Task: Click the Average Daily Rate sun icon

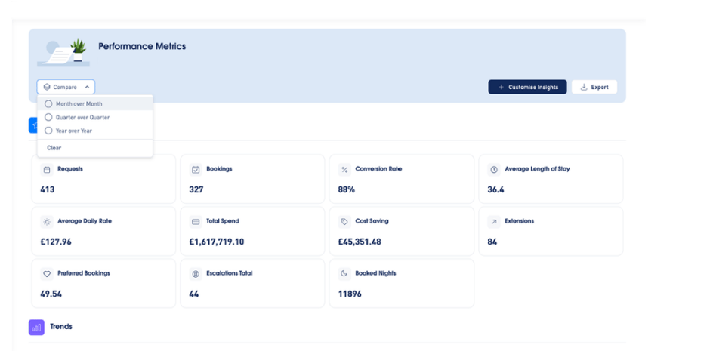Action: point(47,222)
